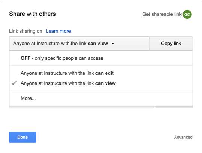
Task: Open the Learn more link
Action: [x=58, y=31]
